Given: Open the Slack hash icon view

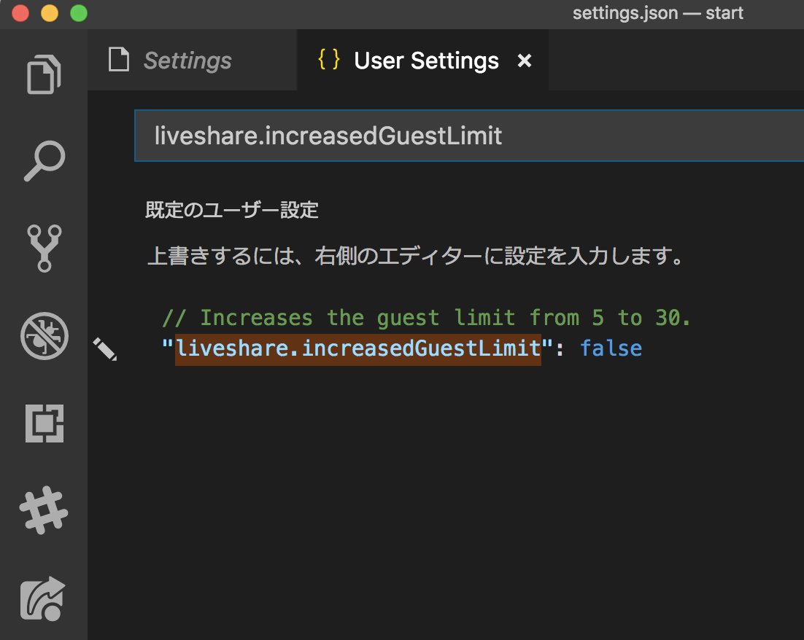Looking at the screenshot, I should [44, 510].
